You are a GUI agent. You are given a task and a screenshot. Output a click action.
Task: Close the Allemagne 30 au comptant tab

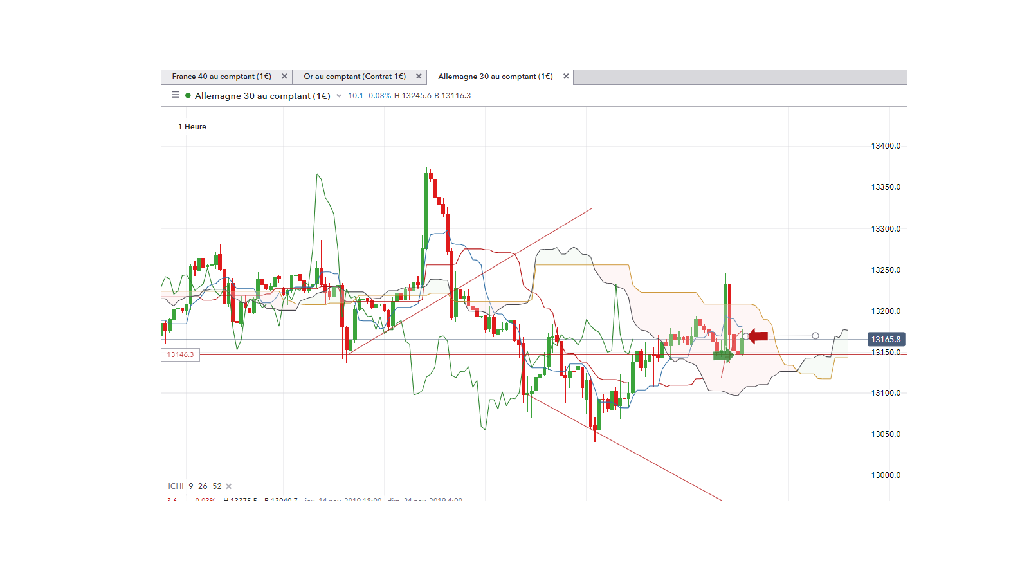(566, 76)
